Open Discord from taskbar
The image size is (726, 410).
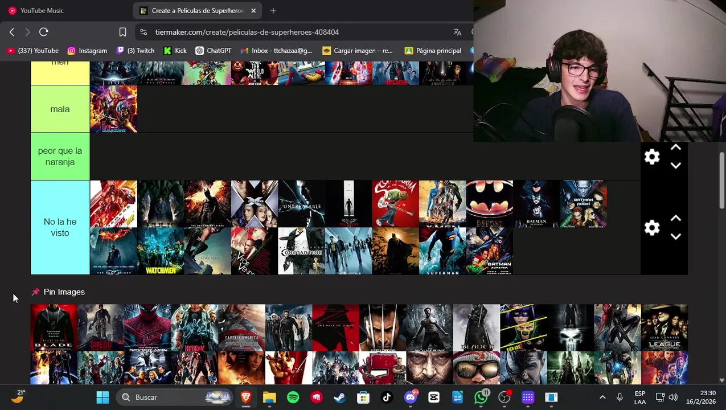click(x=410, y=397)
